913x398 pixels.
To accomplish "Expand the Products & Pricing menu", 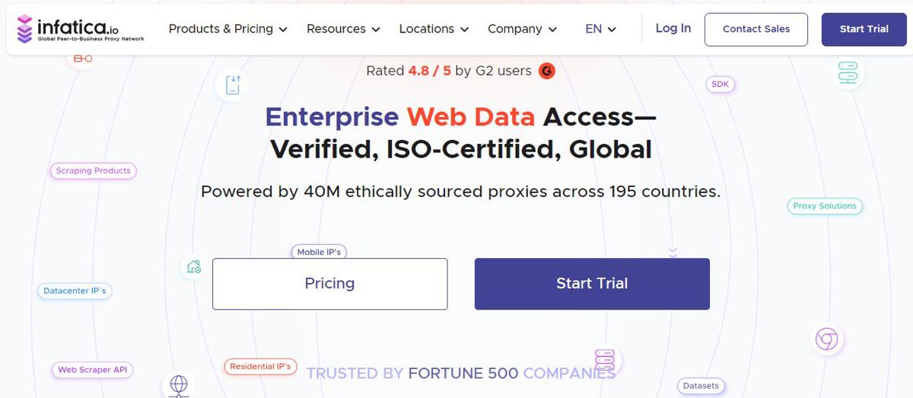I will [227, 29].
